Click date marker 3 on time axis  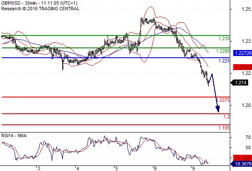click(39, 168)
